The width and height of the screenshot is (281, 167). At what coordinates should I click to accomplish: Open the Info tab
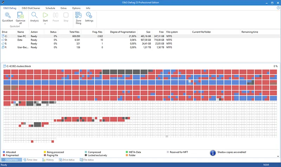tap(88, 8)
